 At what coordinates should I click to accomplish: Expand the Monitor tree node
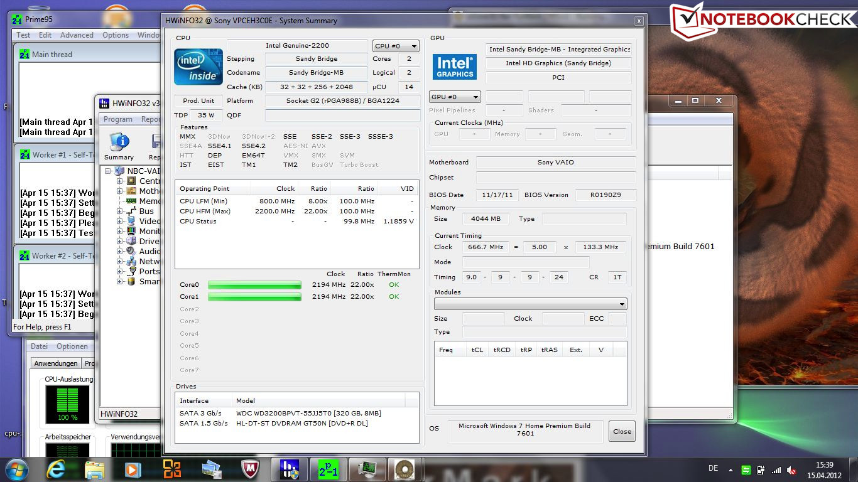(119, 231)
